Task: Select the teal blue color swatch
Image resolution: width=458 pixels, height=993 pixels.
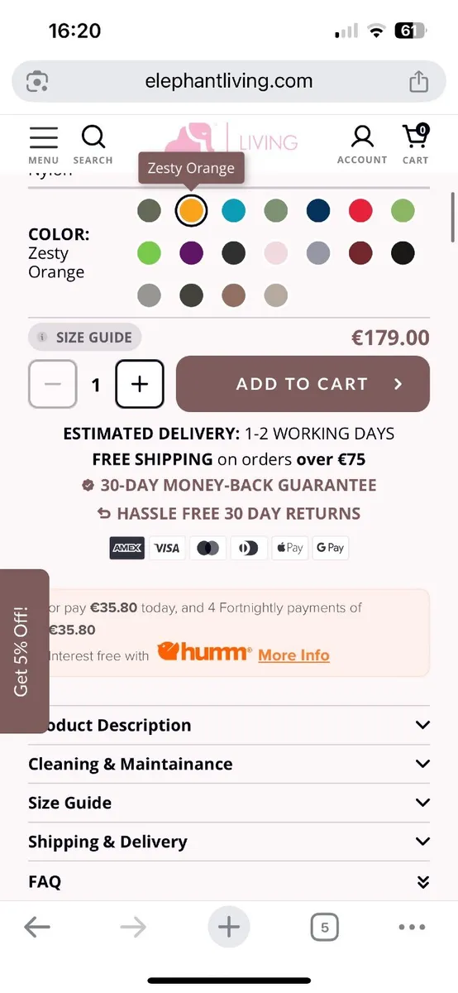Action: coord(233,210)
